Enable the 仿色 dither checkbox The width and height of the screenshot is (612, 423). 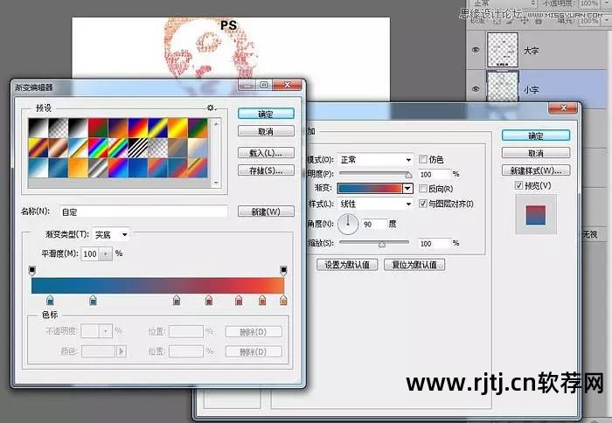click(422, 159)
